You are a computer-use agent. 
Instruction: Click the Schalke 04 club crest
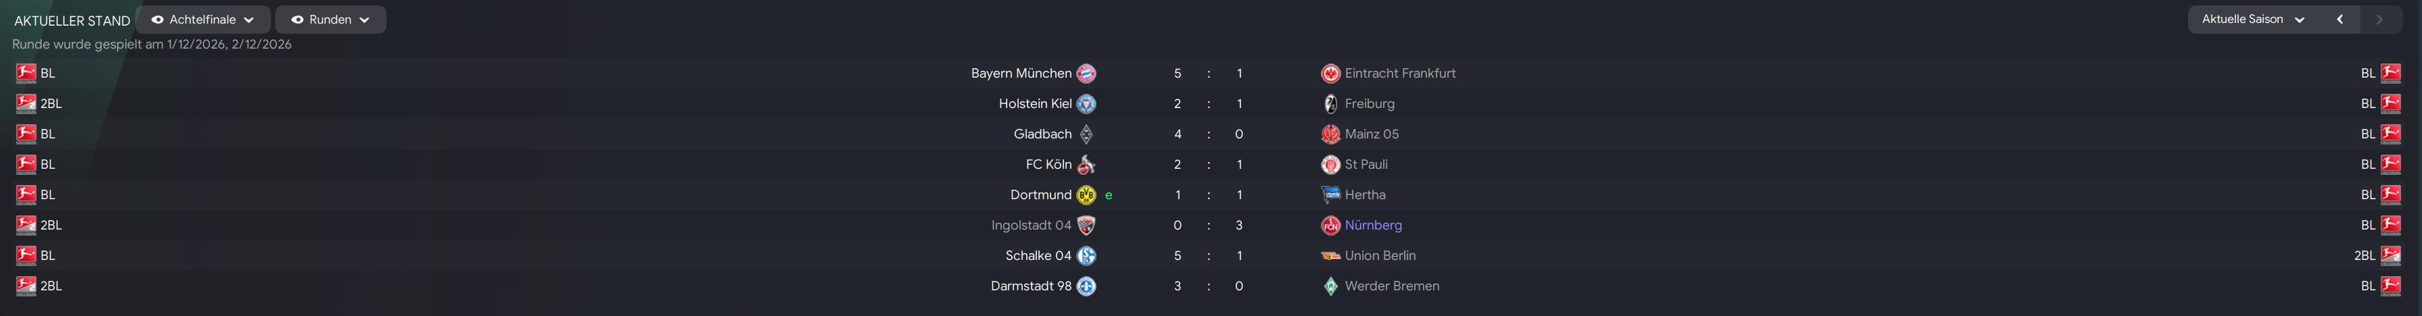pos(1086,256)
